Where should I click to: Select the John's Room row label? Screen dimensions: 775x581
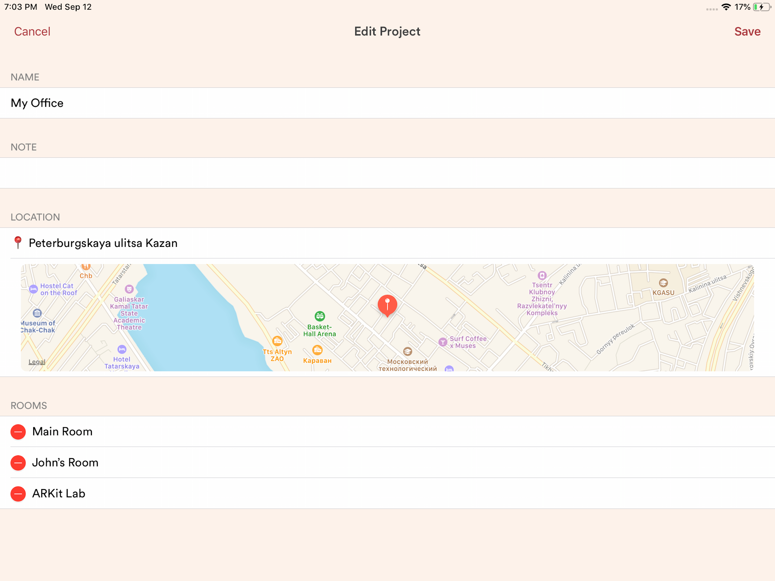(x=65, y=462)
